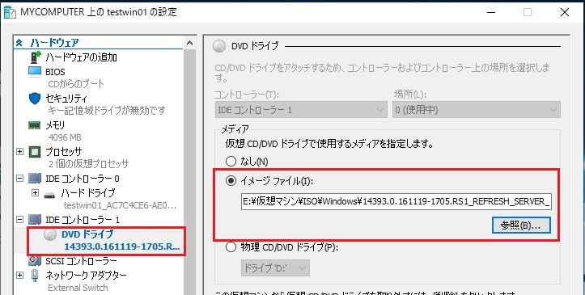
Task: Open the 場所 location dropdown
Action: pos(477,110)
